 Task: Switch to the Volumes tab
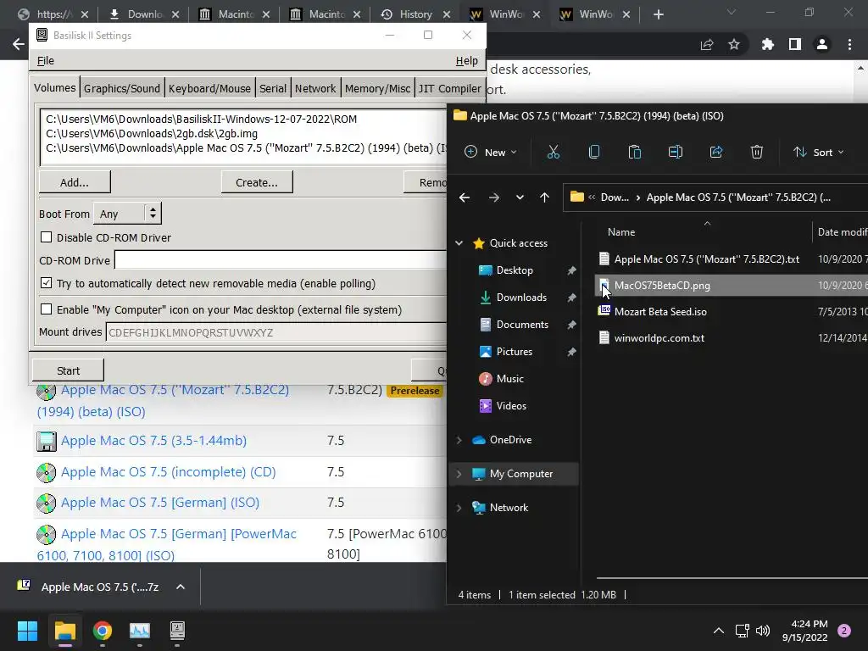tap(55, 88)
